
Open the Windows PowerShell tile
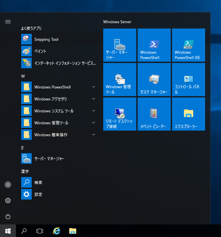154,45
